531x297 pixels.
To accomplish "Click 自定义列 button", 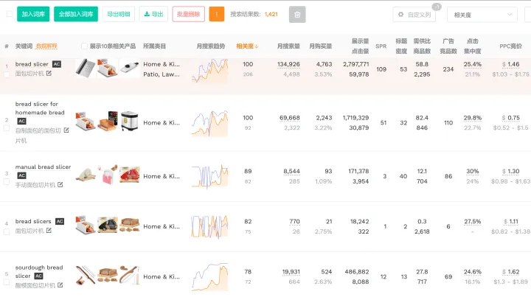I will pos(414,15).
